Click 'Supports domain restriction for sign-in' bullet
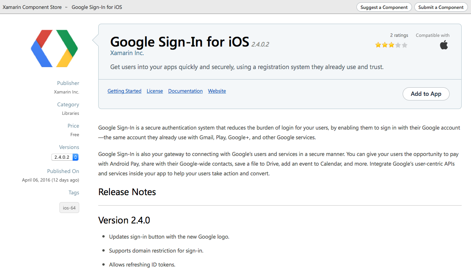Viewport: 471px width, 277px height. point(156,251)
